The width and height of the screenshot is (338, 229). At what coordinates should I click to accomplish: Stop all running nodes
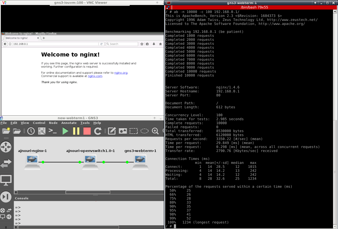pyautogui.click(x=87, y=131)
